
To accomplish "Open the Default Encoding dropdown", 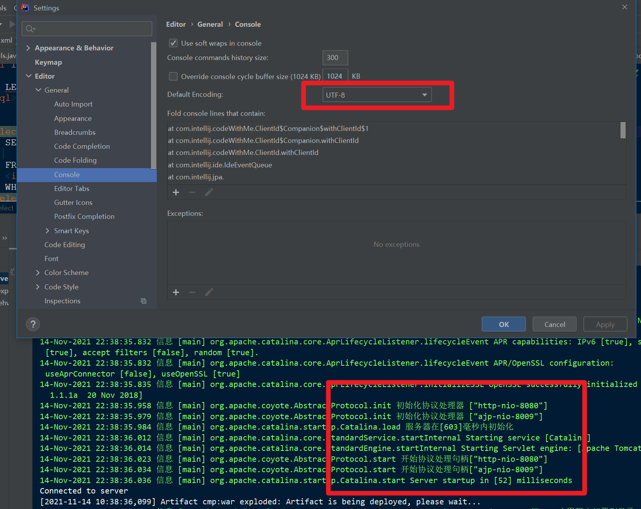I will (x=377, y=95).
